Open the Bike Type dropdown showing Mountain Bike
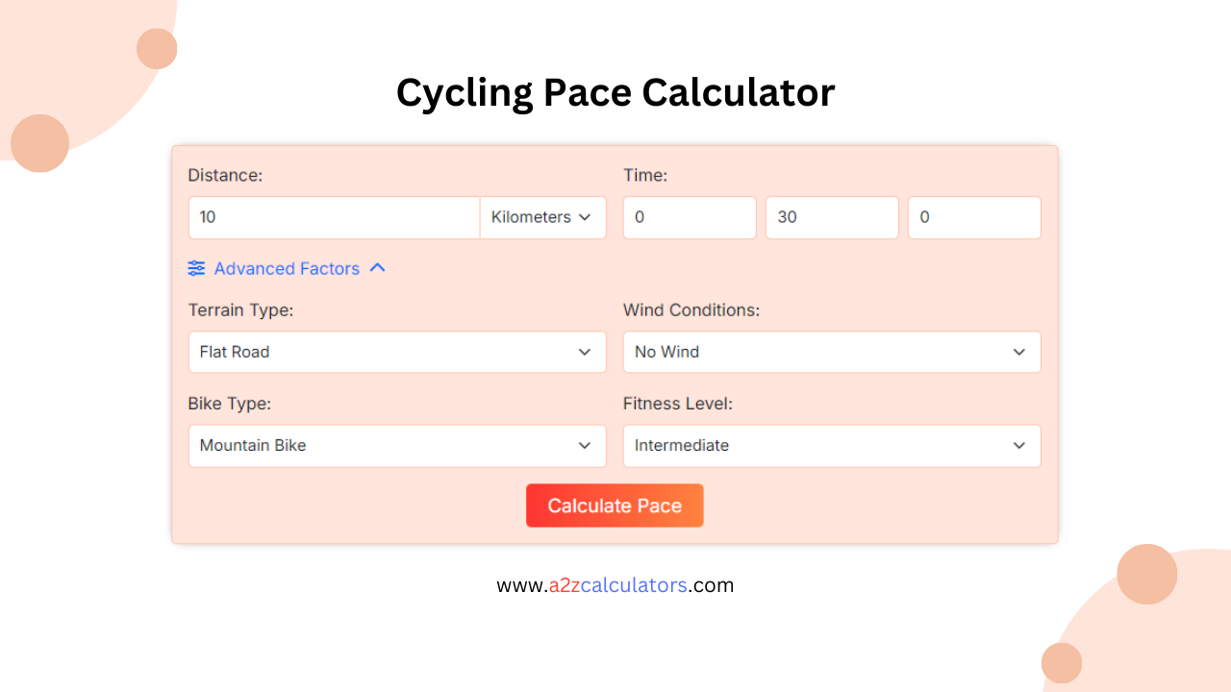This screenshot has width=1231, height=692. click(397, 446)
